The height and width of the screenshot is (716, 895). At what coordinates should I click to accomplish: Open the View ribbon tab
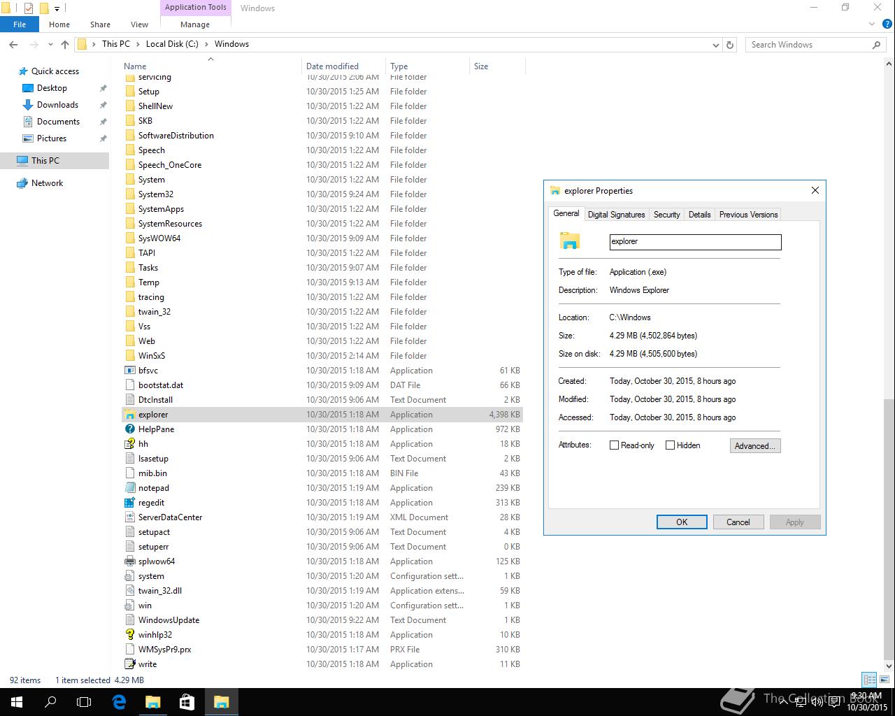click(139, 24)
